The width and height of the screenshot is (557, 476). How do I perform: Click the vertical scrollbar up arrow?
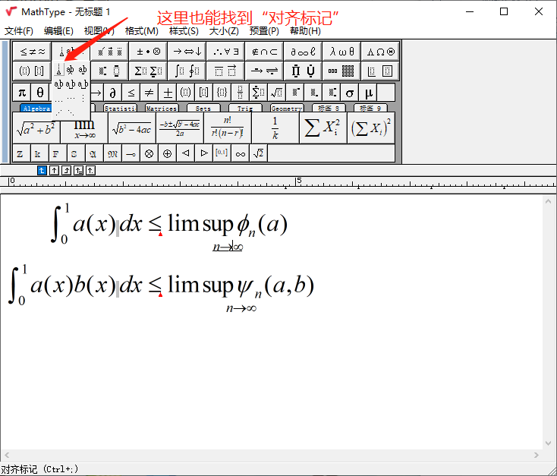pyautogui.click(x=548, y=201)
